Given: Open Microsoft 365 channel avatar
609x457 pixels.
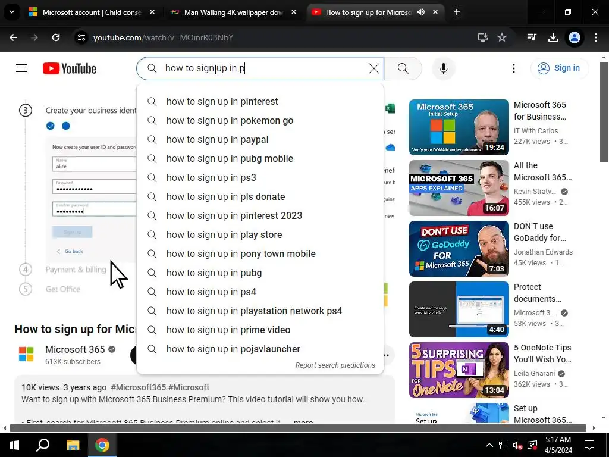Looking at the screenshot, I should point(26,354).
